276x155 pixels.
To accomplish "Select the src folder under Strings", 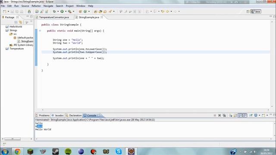I will (x=15, y=34).
